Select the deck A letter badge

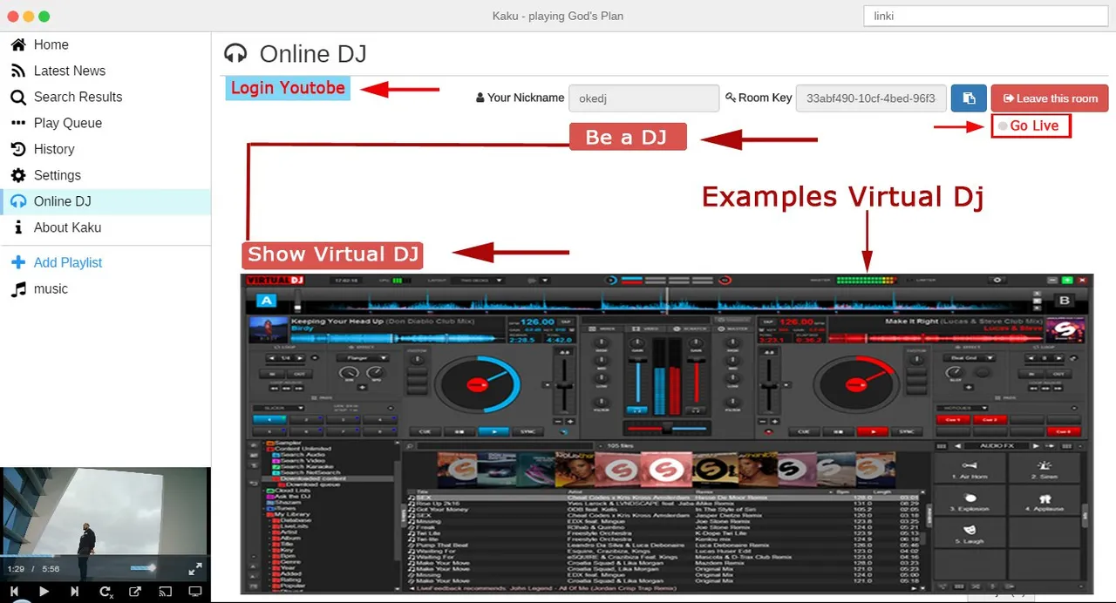point(267,301)
